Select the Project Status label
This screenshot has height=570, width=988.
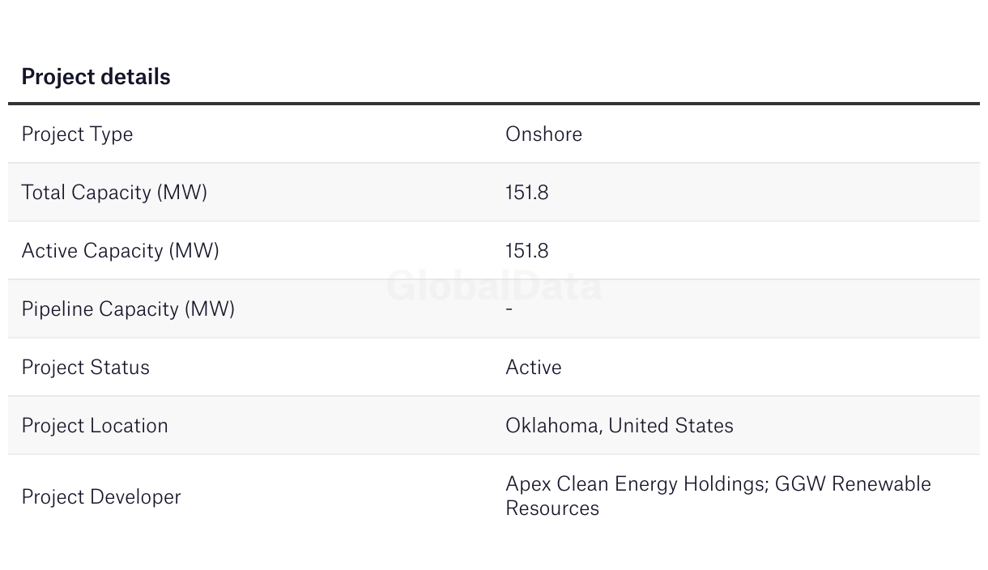(x=85, y=368)
